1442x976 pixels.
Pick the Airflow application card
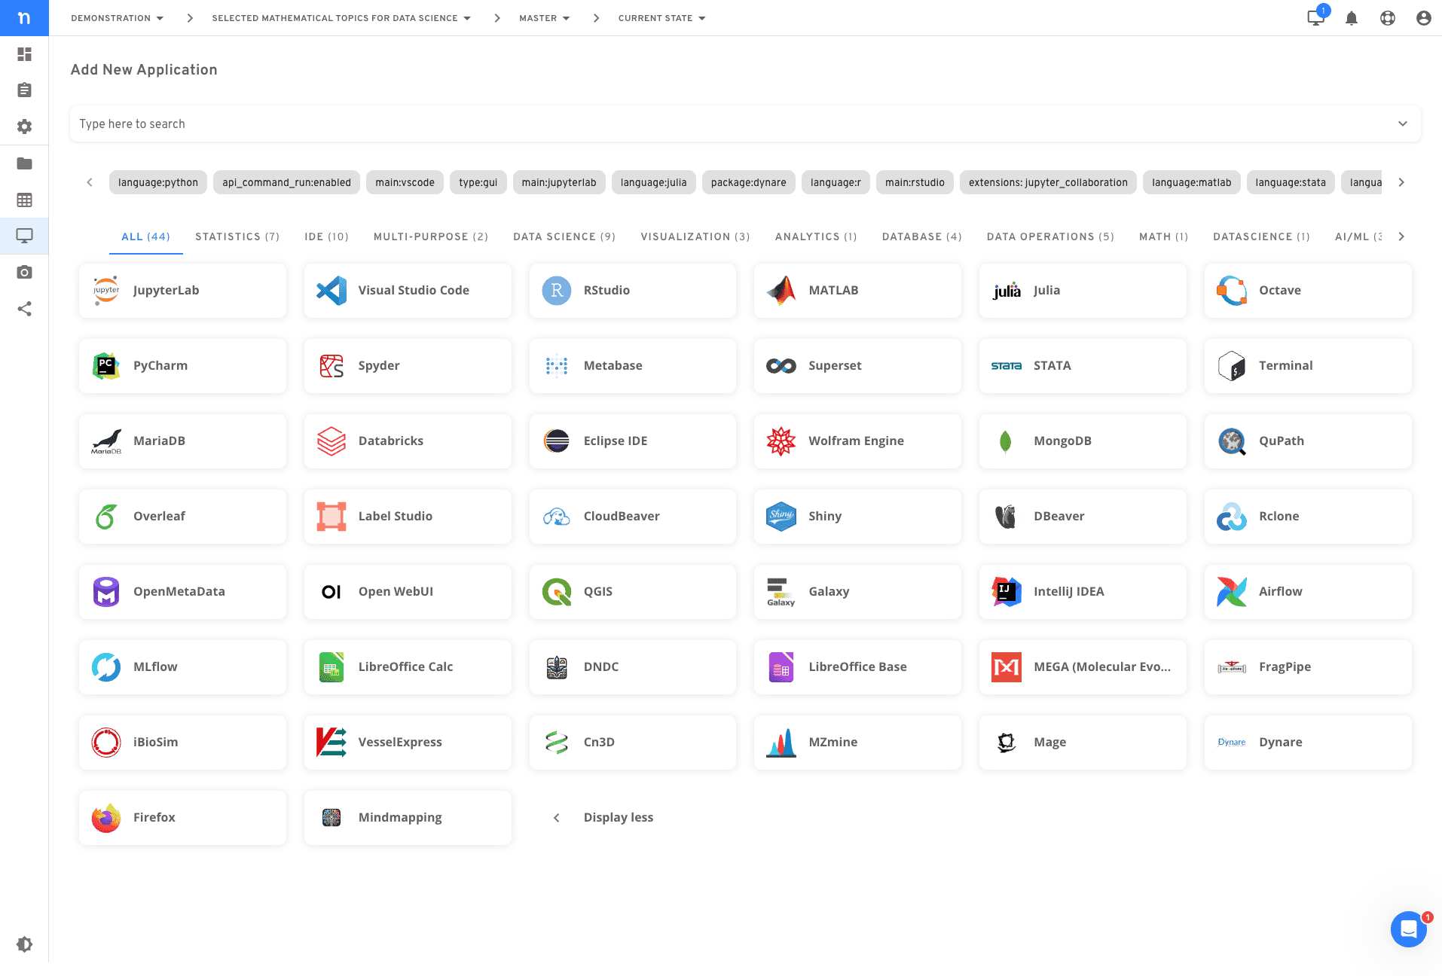click(x=1308, y=591)
